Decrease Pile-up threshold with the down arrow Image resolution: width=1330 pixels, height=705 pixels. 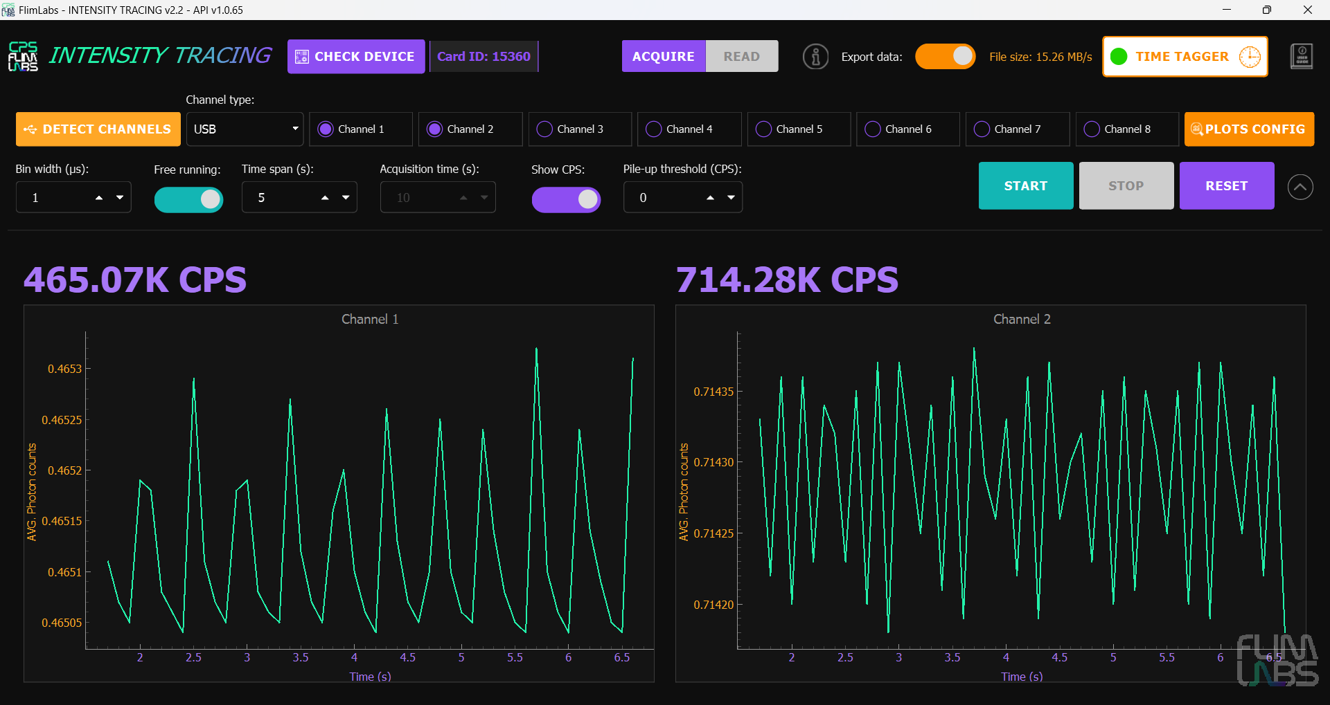pos(731,198)
